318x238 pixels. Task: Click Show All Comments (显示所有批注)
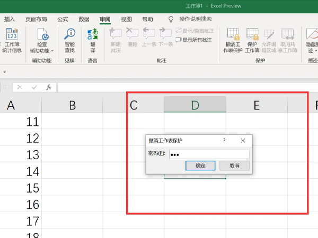pos(193,40)
